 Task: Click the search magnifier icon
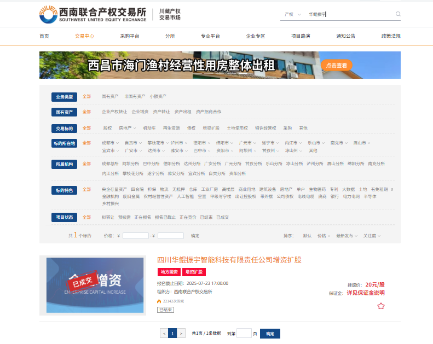tap(398, 14)
